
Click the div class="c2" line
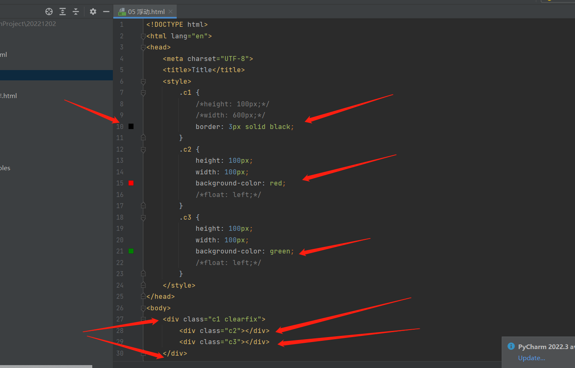pos(224,331)
